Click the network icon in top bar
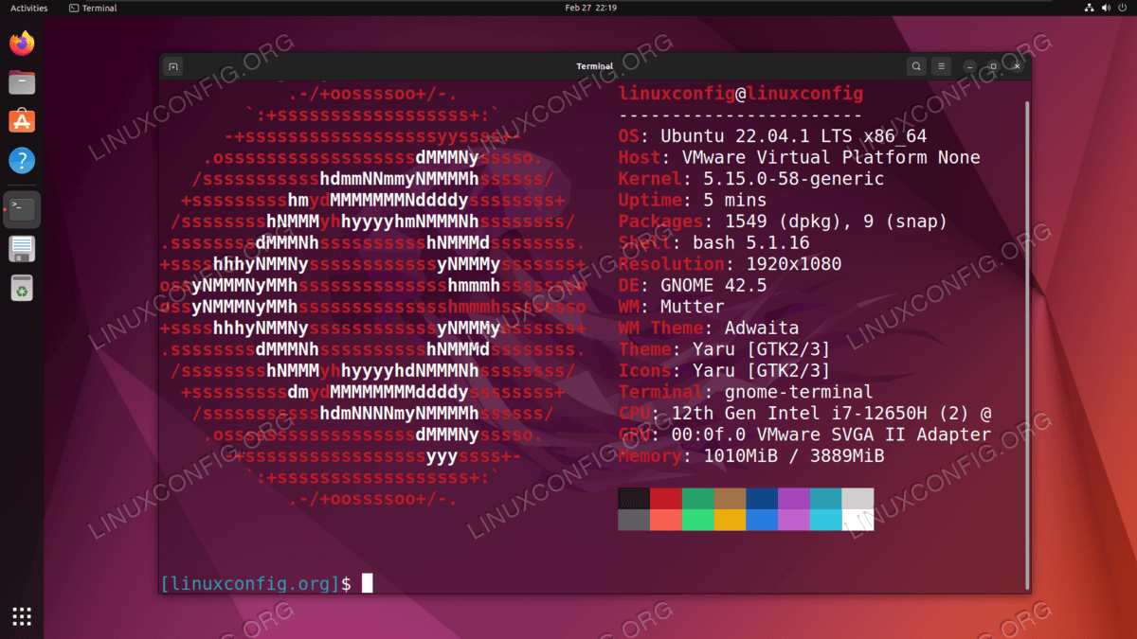Viewport: 1137px width, 639px height. (x=1088, y=8)
